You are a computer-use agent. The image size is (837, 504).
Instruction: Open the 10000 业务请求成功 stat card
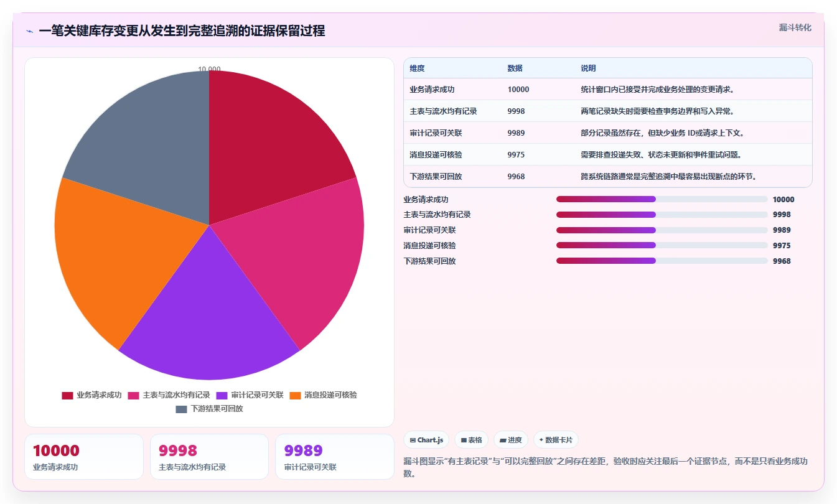[x=84, y=457]
